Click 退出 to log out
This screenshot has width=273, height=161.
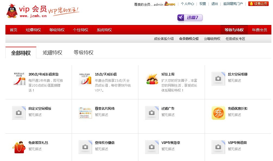[x=214, y=4]
